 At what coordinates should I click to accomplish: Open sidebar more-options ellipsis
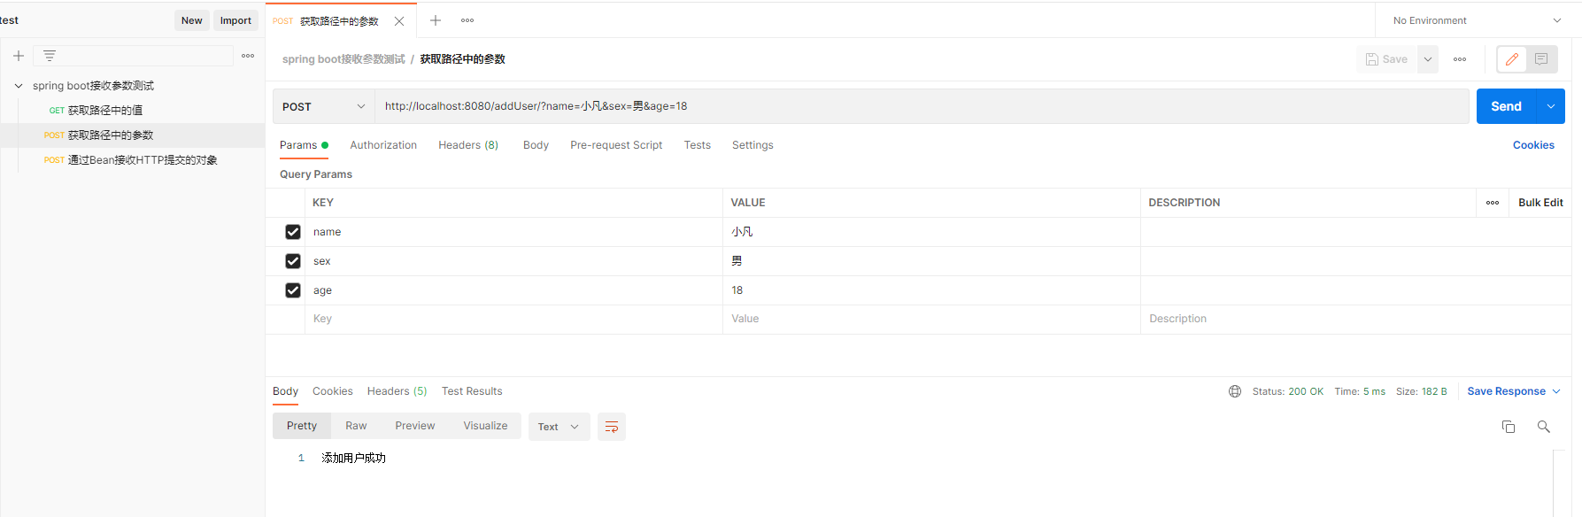[x=248, y=56]
